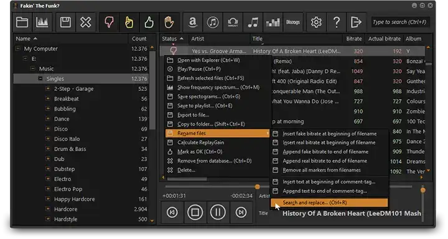Choose Search and replace entry
The image size is (448, 239).
tap(329, 202)
